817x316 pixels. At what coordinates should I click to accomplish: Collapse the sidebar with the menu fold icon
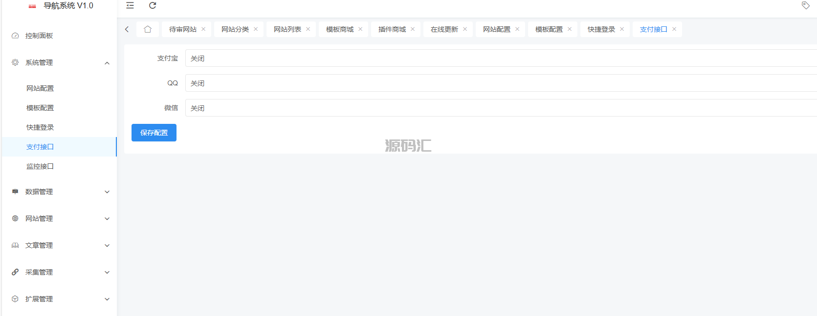click(130, 5)
